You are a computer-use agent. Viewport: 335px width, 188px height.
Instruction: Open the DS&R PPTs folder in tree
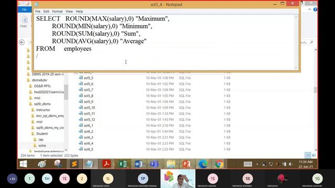[42, 86]
